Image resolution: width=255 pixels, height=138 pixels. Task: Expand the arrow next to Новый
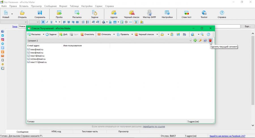point(12,14)
